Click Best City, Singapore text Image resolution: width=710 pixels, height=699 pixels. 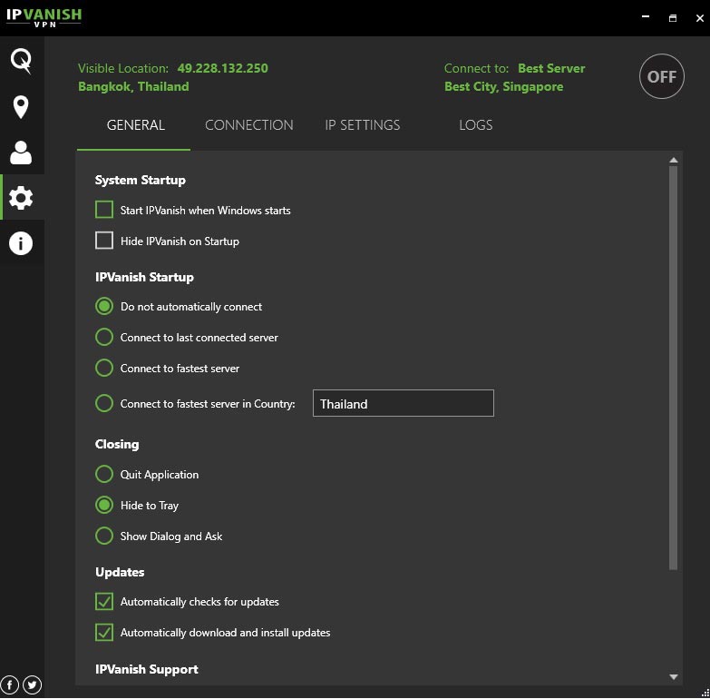tap(503, 86)
